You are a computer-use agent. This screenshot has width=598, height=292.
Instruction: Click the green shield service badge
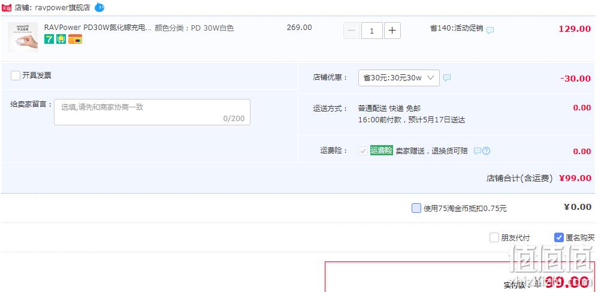pos(61,39)
